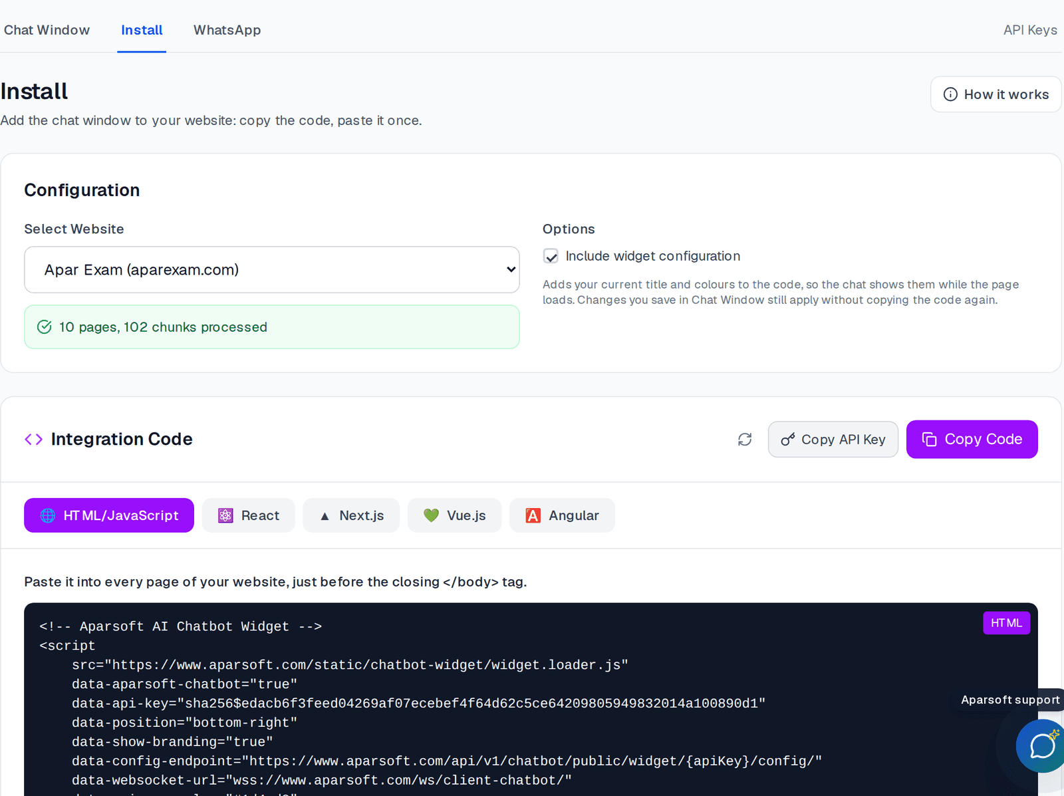Click the React atom icon
This screenshot has height=796, width=1064.
click(x=225, y=515)
